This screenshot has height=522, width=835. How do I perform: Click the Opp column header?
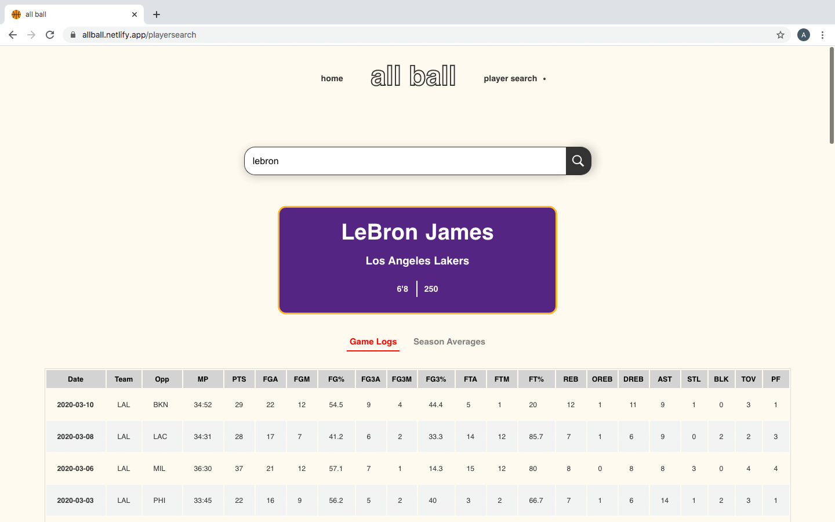tap(162, 379)
